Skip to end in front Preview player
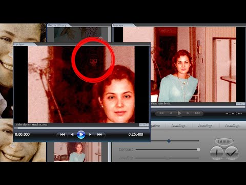Screen dimensions: 246x185 99,135
